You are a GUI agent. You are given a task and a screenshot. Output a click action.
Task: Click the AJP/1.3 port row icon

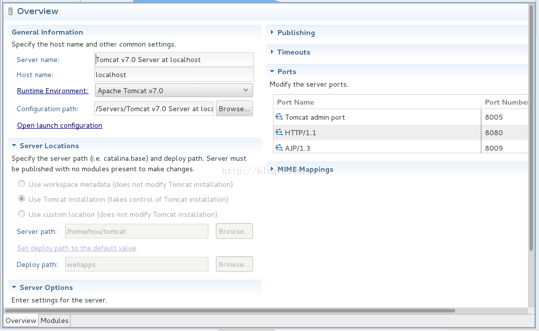pyautogui.click(x=279, y=148)
